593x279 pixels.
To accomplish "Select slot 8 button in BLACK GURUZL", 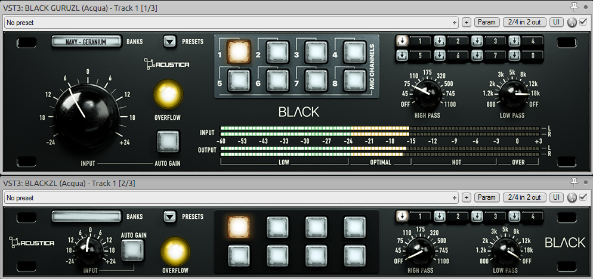I will (x=533, y=55).
